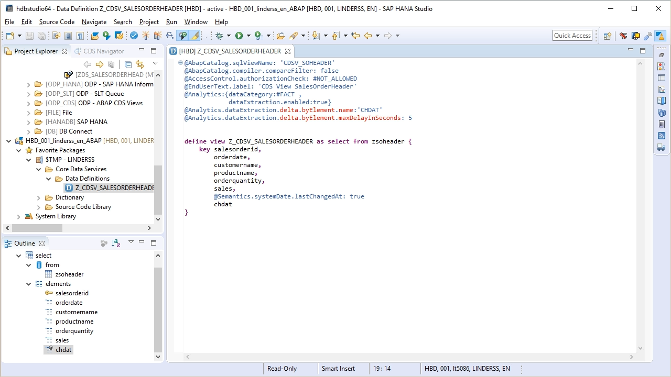Click the Save toolbar icon
Screen dimensions: 671x377
29,36
